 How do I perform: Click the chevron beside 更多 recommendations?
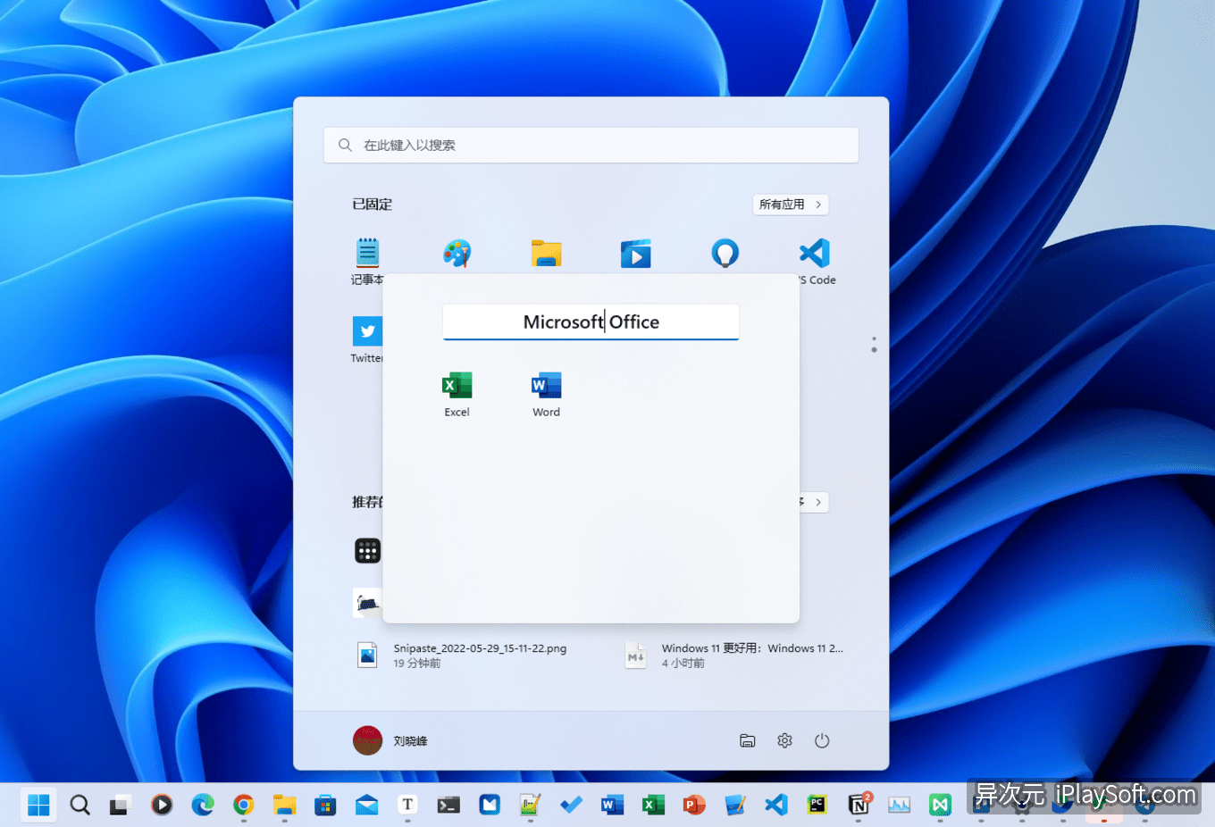(820, 502)
